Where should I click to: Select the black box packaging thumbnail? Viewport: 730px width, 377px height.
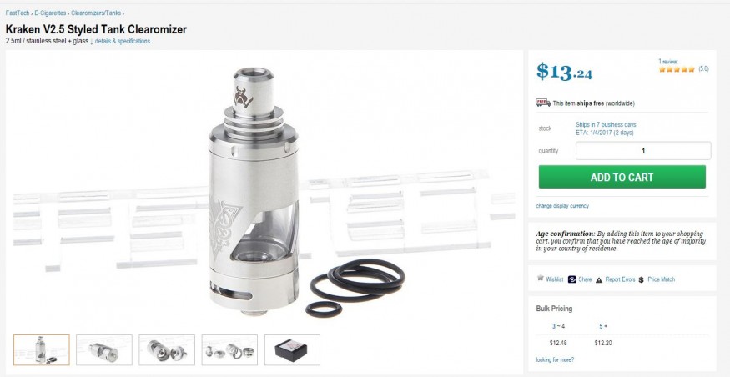(292, 350)
